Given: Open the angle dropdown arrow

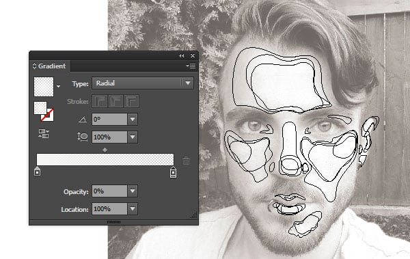Looking at the screenshot, I should (x=133, y=120).
